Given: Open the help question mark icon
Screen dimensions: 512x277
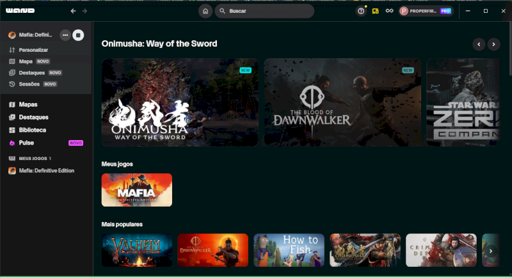Looking at the screenshot, I should tap(361, 11).
